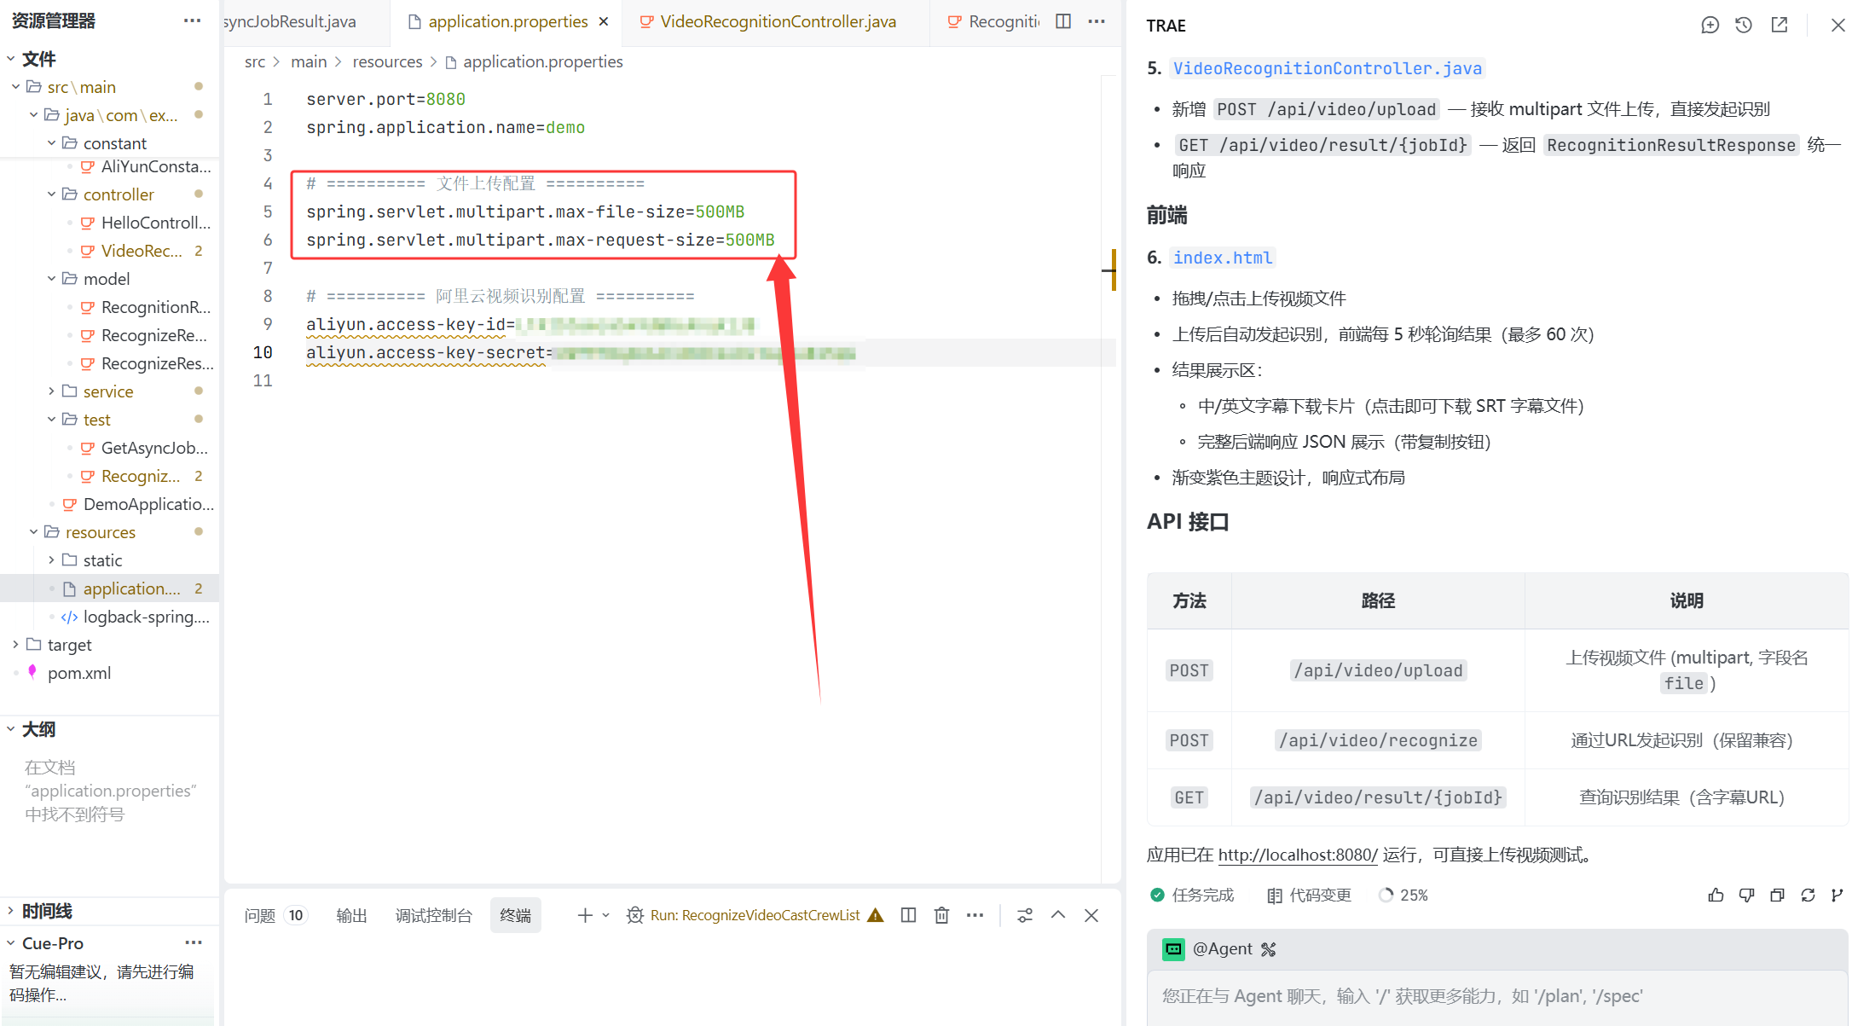The width and height of the screenshot is (1852, 1026).
Task: Open DemoApplication file in tree
Action: pyautogui.click(x=148, y=504)
